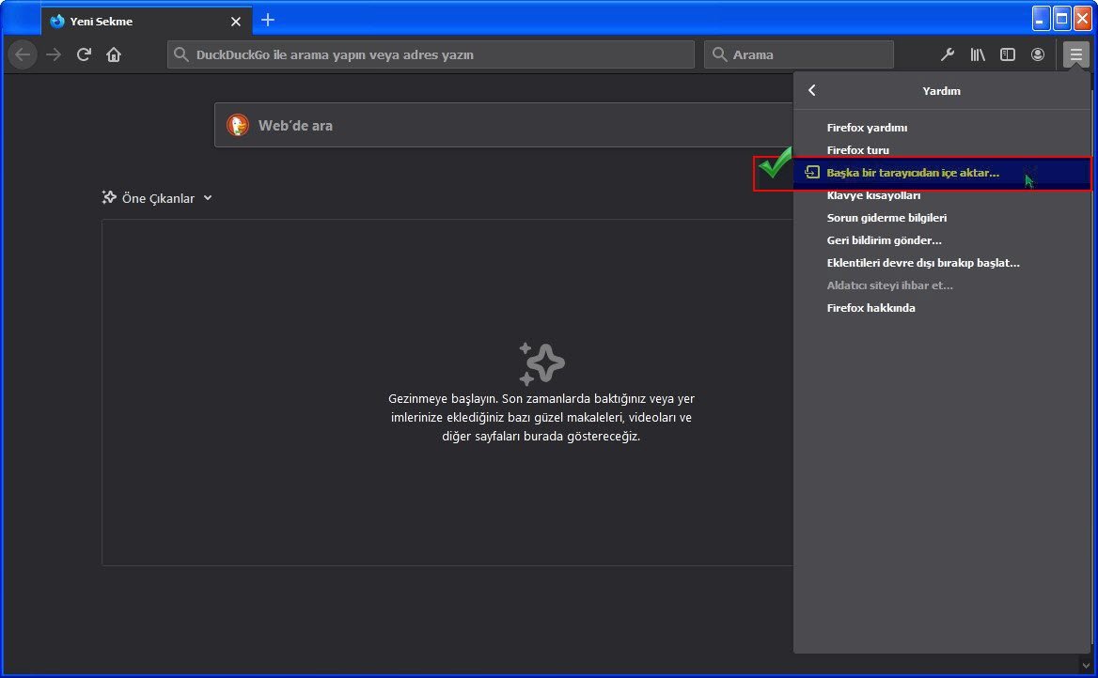Image resolution: width=1098 pixels, height=678 pixels.
Task: Open Firefox hakkında
Action: coord(942,308)
